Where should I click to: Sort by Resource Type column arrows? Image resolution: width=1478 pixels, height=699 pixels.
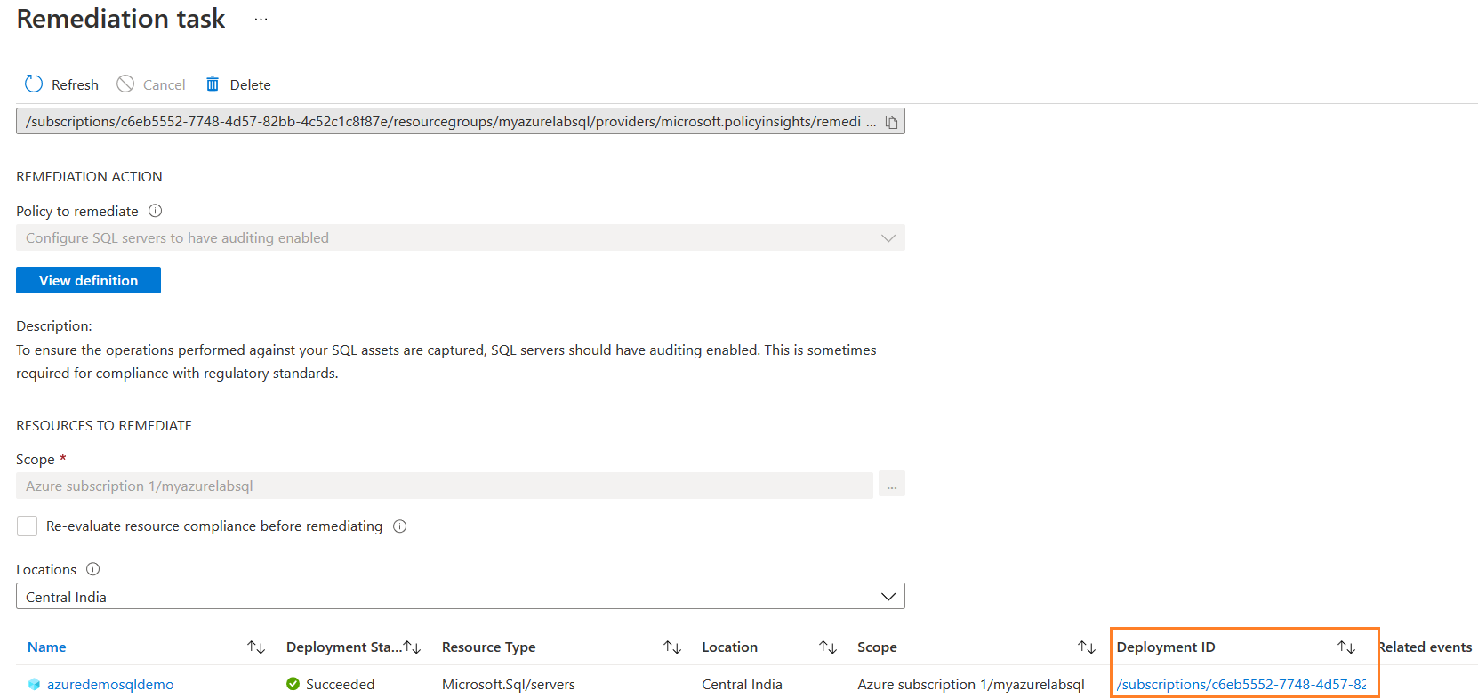[672, 647]
